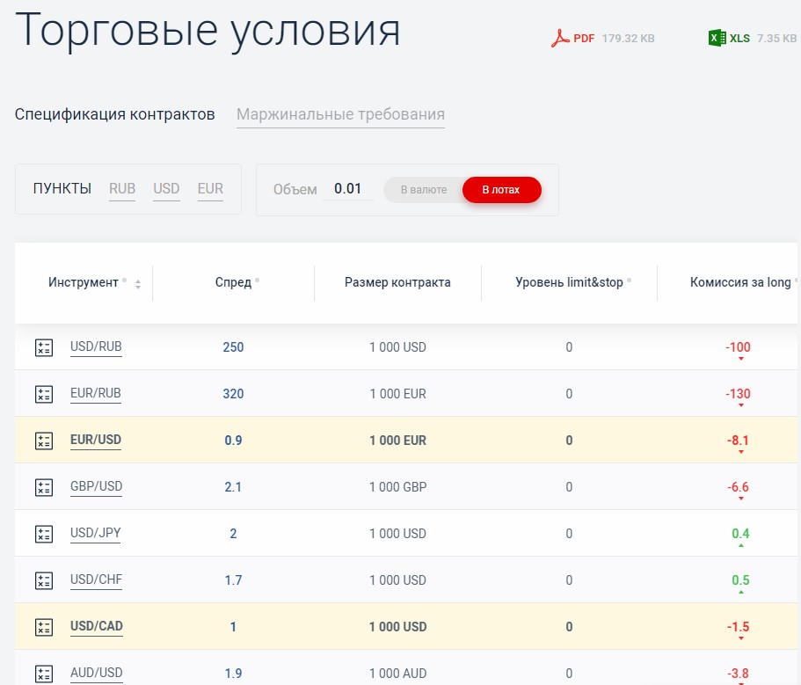Open the EUR/USD calculator icon
801x685 pixels.
coord(43,441)
